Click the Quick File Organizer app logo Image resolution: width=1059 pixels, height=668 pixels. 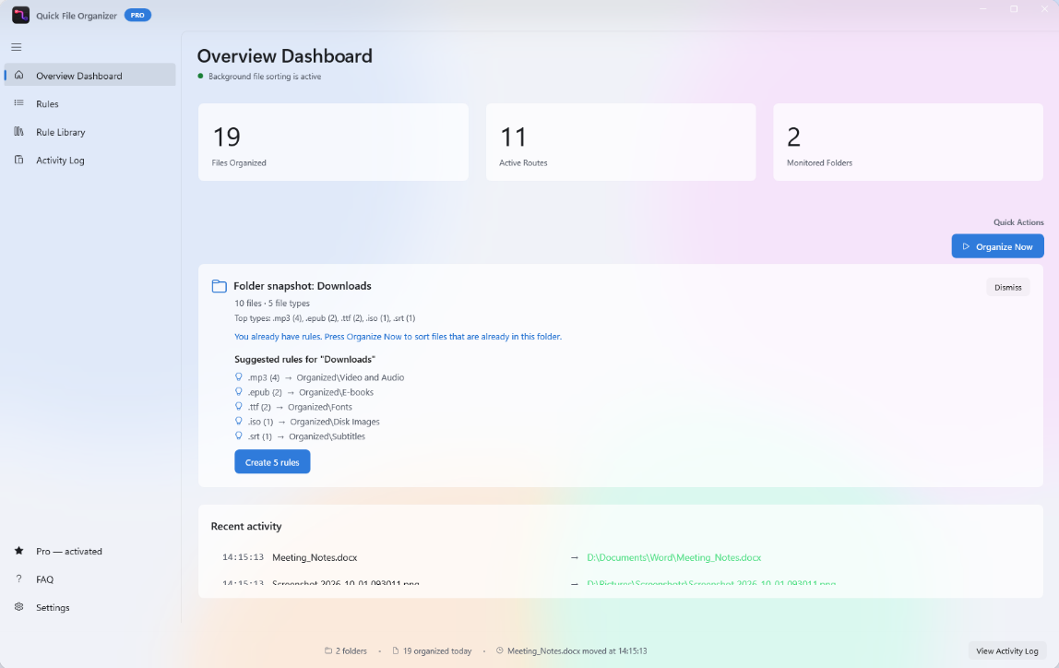20,15
